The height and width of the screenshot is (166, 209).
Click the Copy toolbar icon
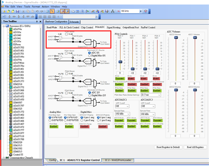point(28,11)
